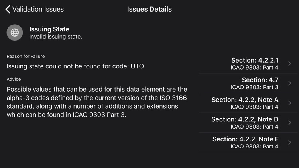Click chevron next to Section 4.7

(290, 83)
